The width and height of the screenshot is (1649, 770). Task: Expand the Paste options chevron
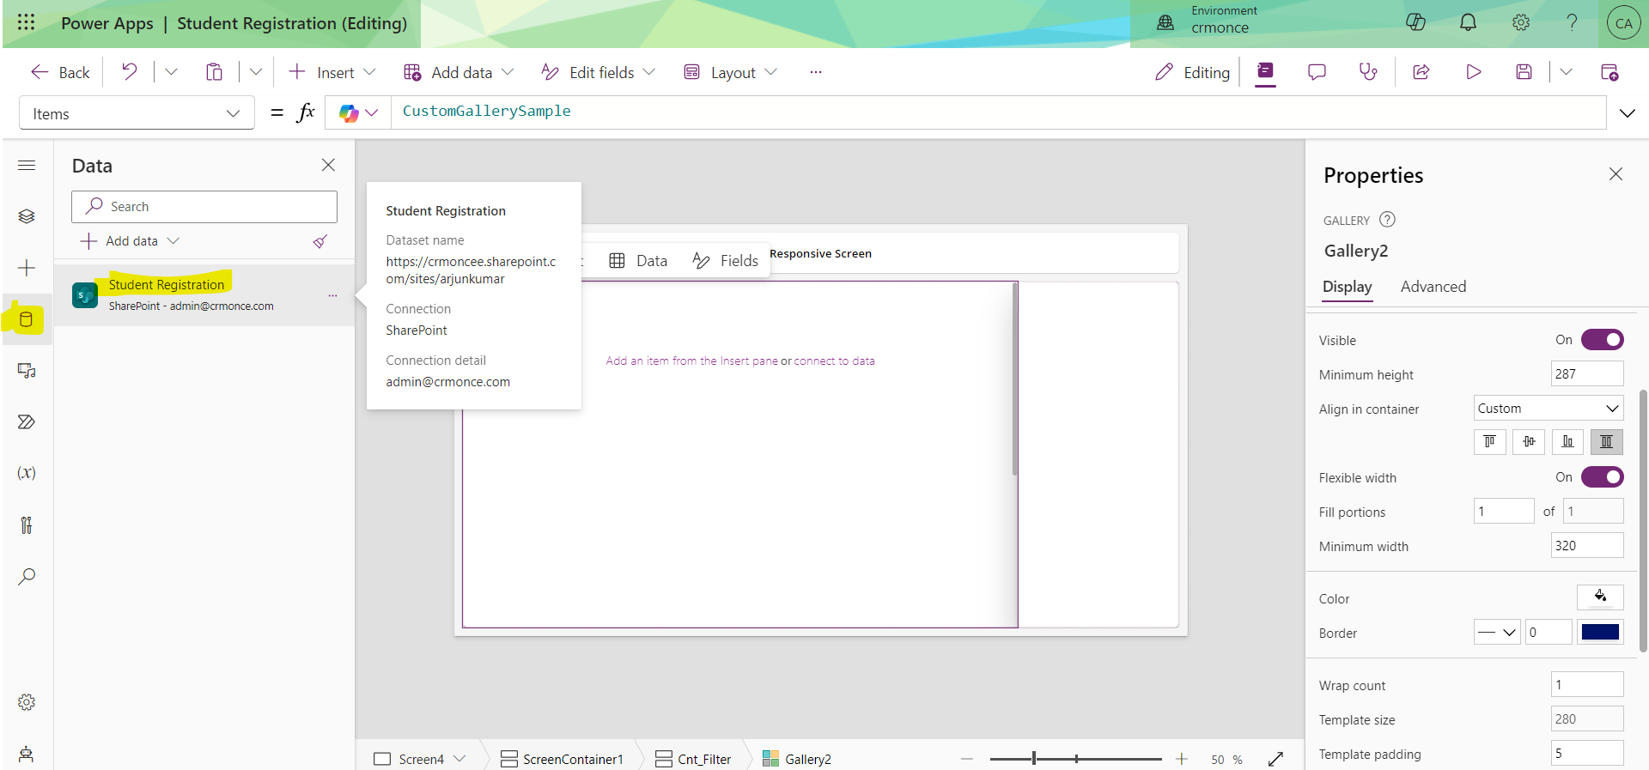(x=256, y=72)
